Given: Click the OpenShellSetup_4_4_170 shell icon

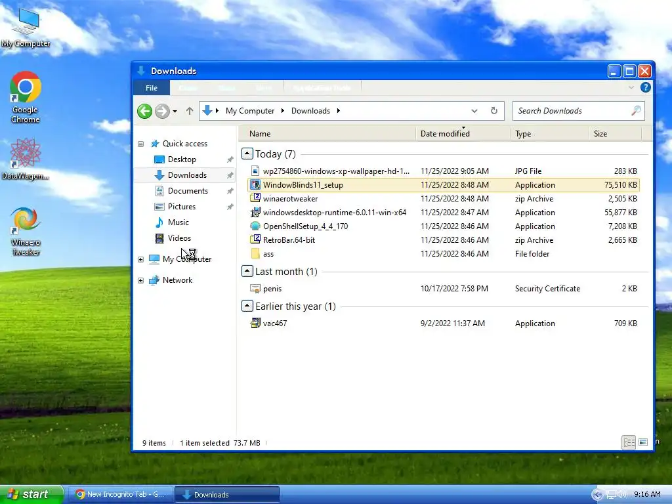Looking at the screenshot, I should click(x=255, y=226).
